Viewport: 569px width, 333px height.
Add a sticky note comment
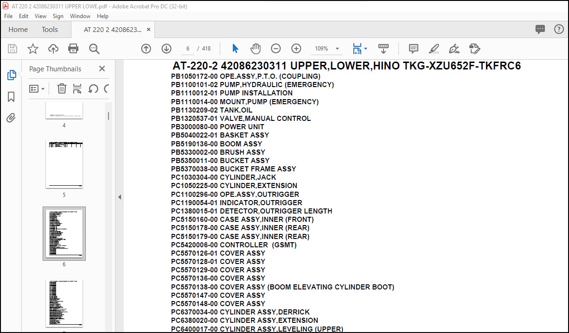pyautogui.click(x=414, y=49)
